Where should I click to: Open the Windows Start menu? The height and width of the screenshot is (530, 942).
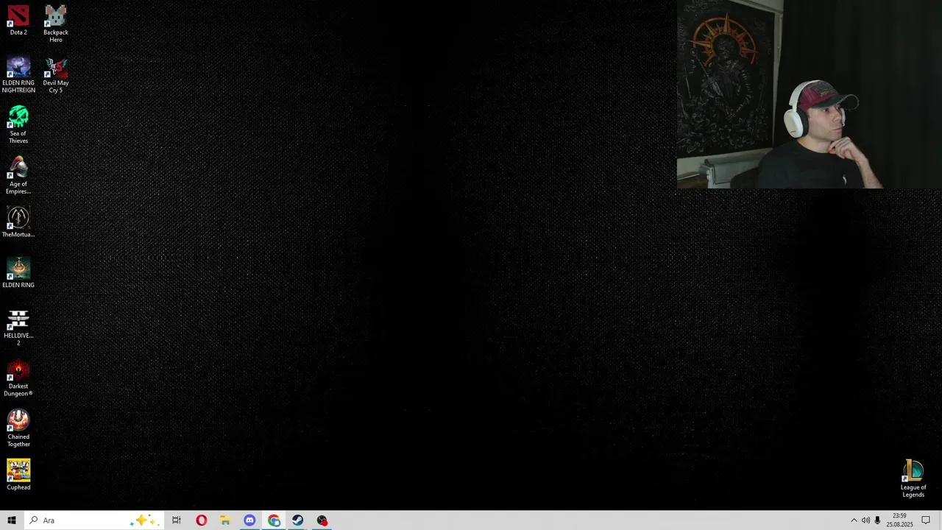click(12, 520)
